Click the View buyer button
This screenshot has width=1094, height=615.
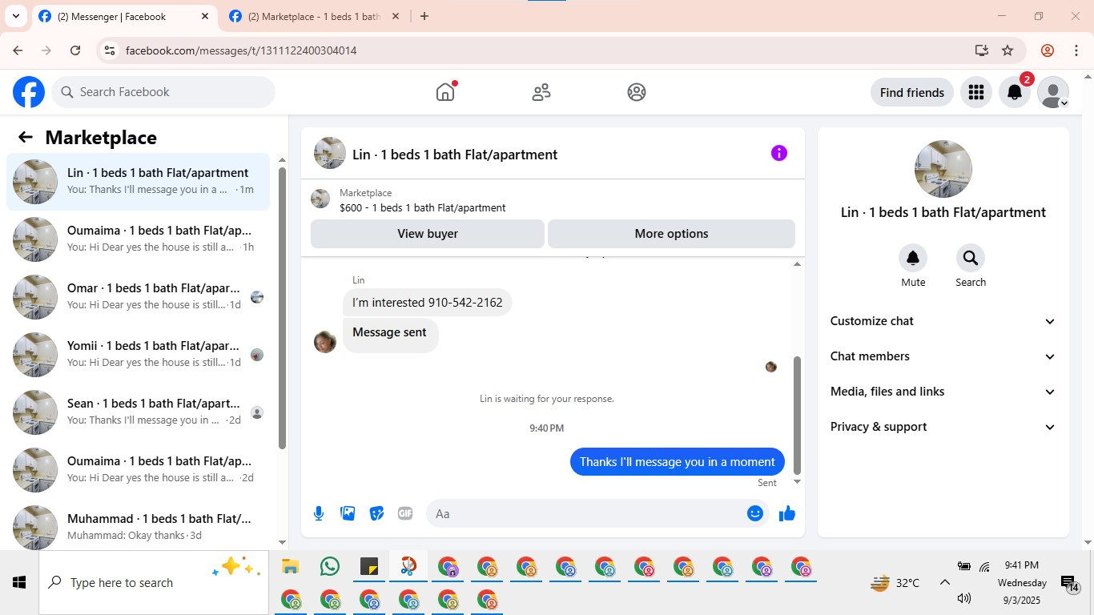pos(428,234)
